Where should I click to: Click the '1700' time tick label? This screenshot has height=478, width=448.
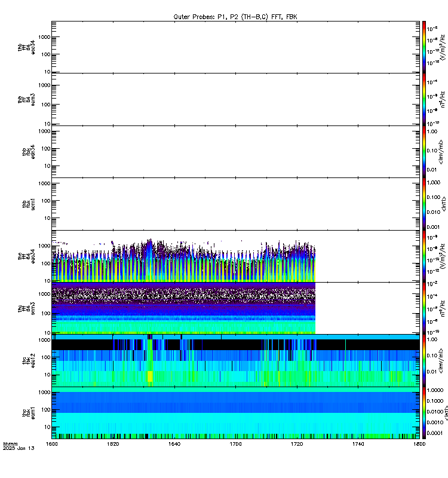(x=235, y=444)
